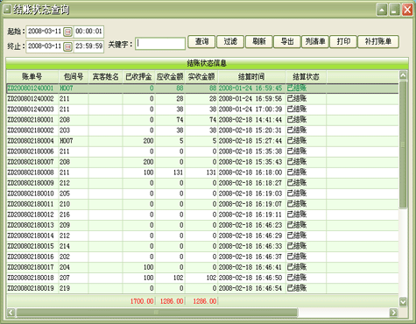Click the table scroll down arrow
Image resolution: width=416 pixels, height=324 pixels.
point(403,301)
